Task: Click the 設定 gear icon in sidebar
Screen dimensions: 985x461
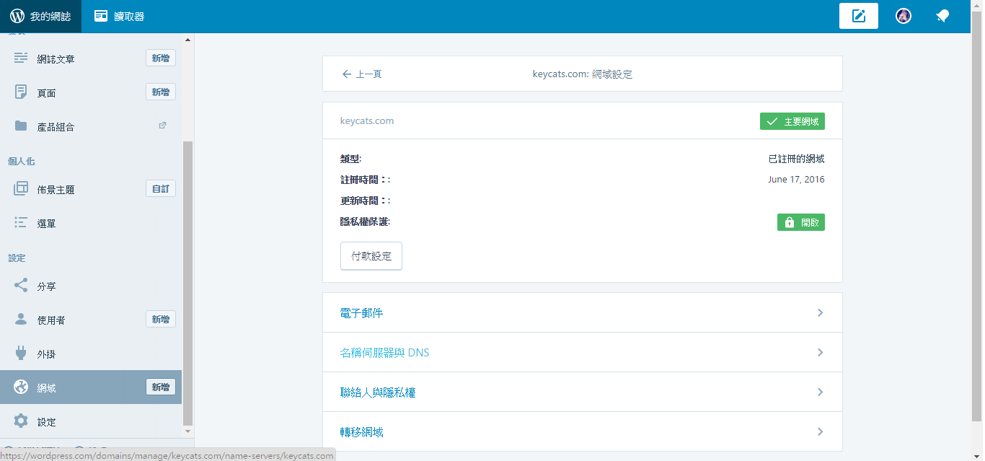Action: click(21, 421)
